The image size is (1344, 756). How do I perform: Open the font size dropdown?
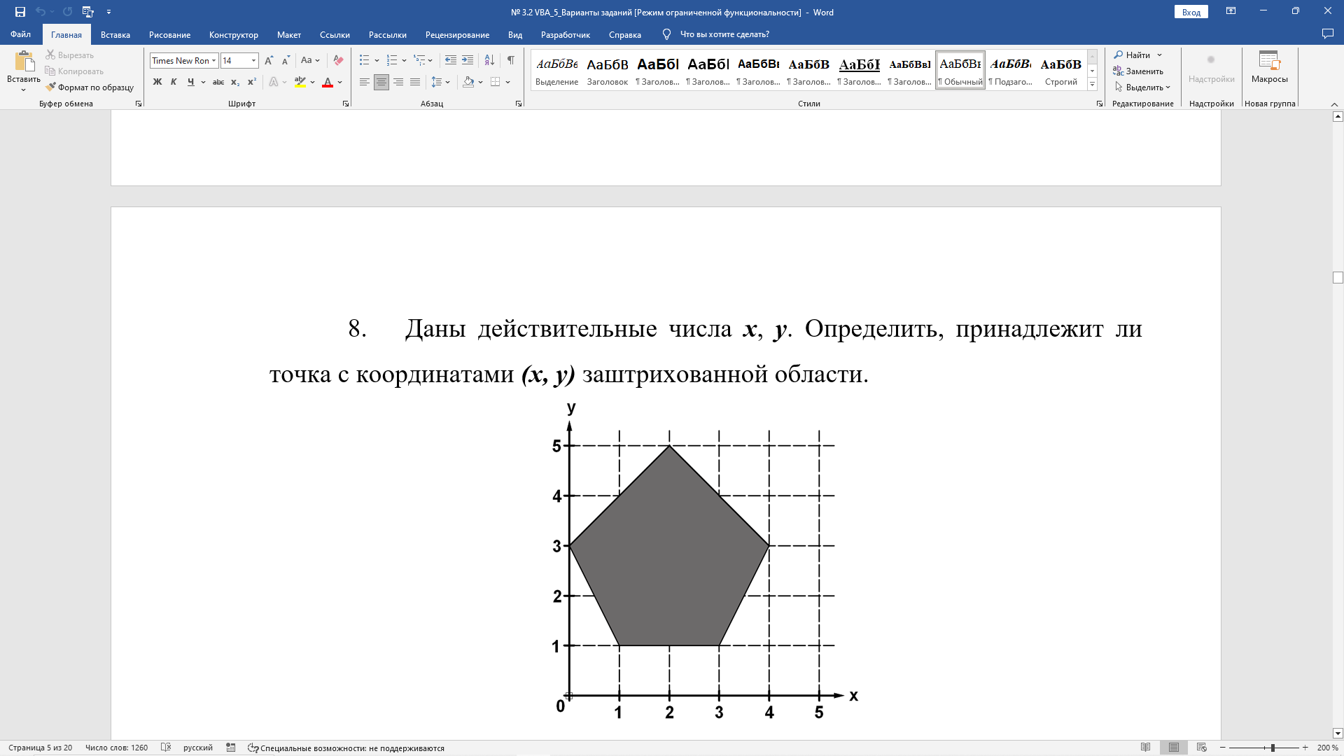click(x=253, y=61)
